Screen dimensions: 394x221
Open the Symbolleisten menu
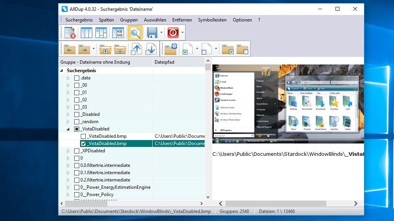212,20
